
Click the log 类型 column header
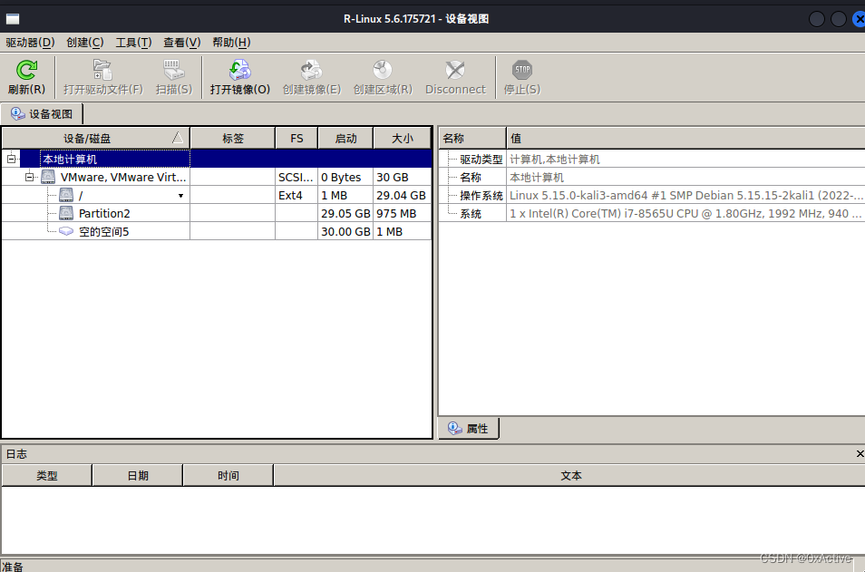[47, 476]
